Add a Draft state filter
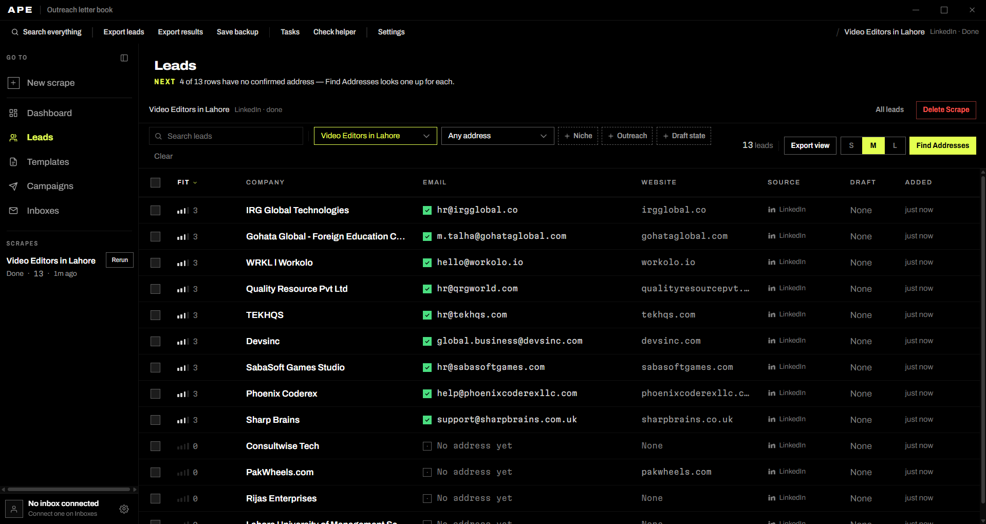 [x=684, y=136]
